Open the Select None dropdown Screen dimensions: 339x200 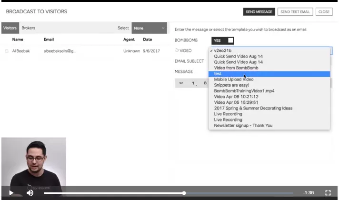[149, 28]
